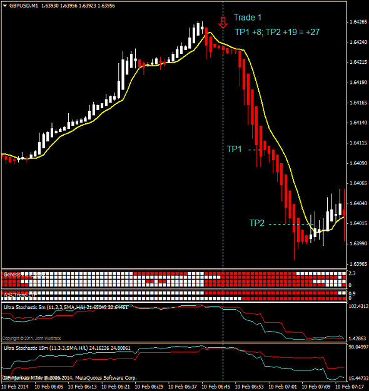The width and height of the screenshot is (369, 391).
Task: Click the '10 Feb 07:01' time label
Action: [x=283, y=387]
